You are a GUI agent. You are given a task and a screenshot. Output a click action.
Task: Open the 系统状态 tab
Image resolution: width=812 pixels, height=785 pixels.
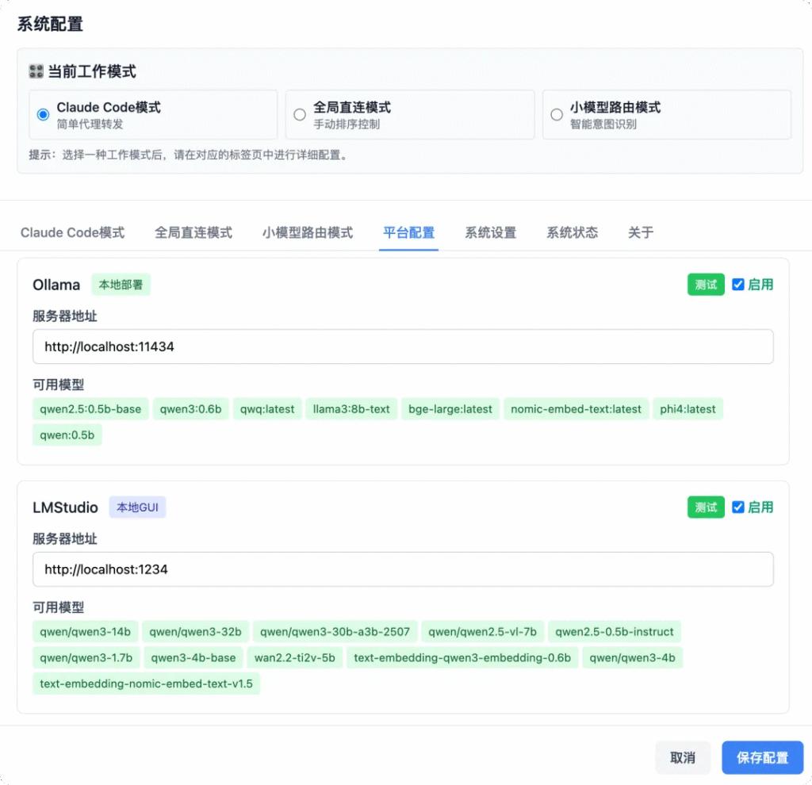tap(573, 232)
